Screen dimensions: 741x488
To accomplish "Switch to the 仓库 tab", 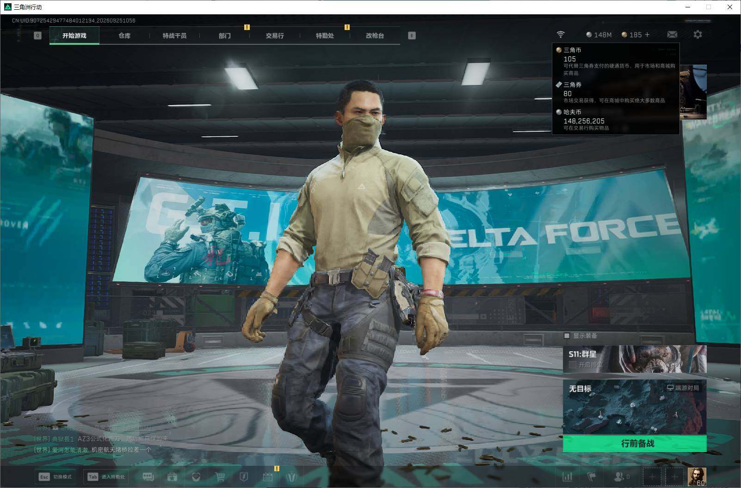I will click(x=124, y=36).
